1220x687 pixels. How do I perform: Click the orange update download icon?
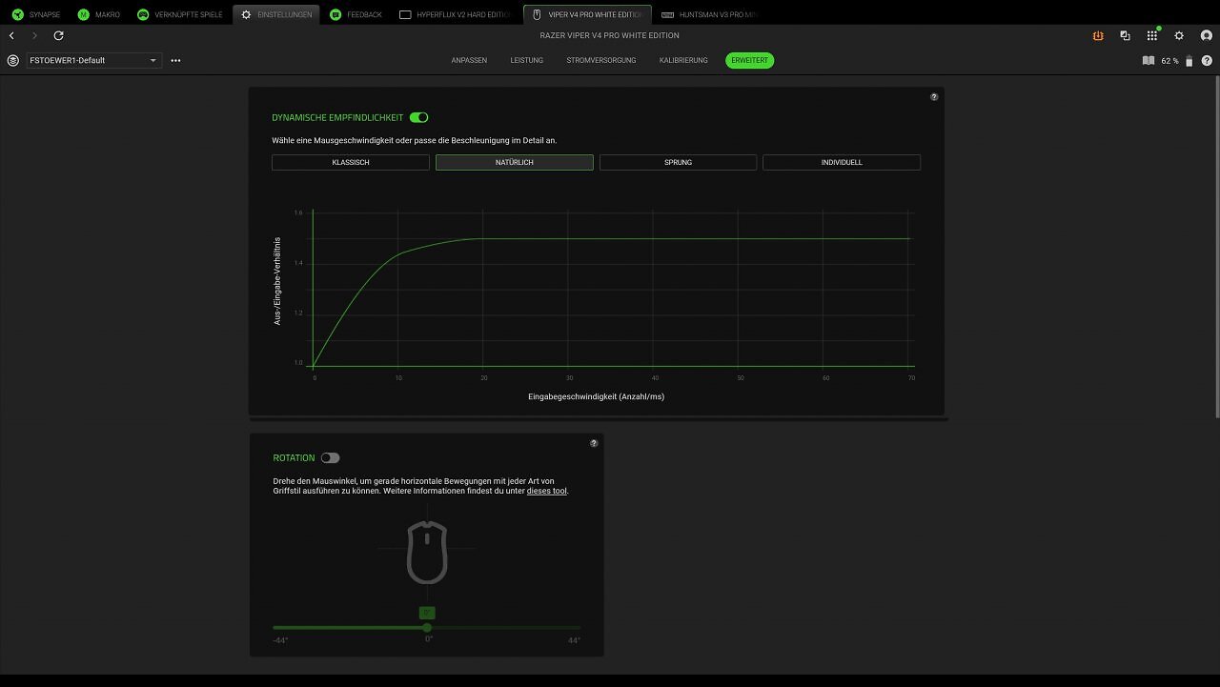tap(1098, 35)
